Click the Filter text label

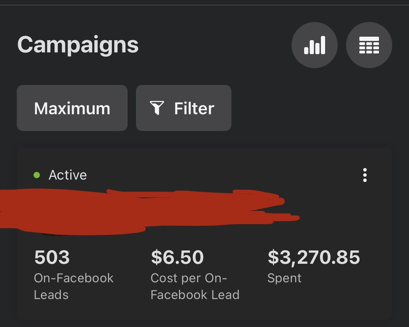(x=194, y=108)
